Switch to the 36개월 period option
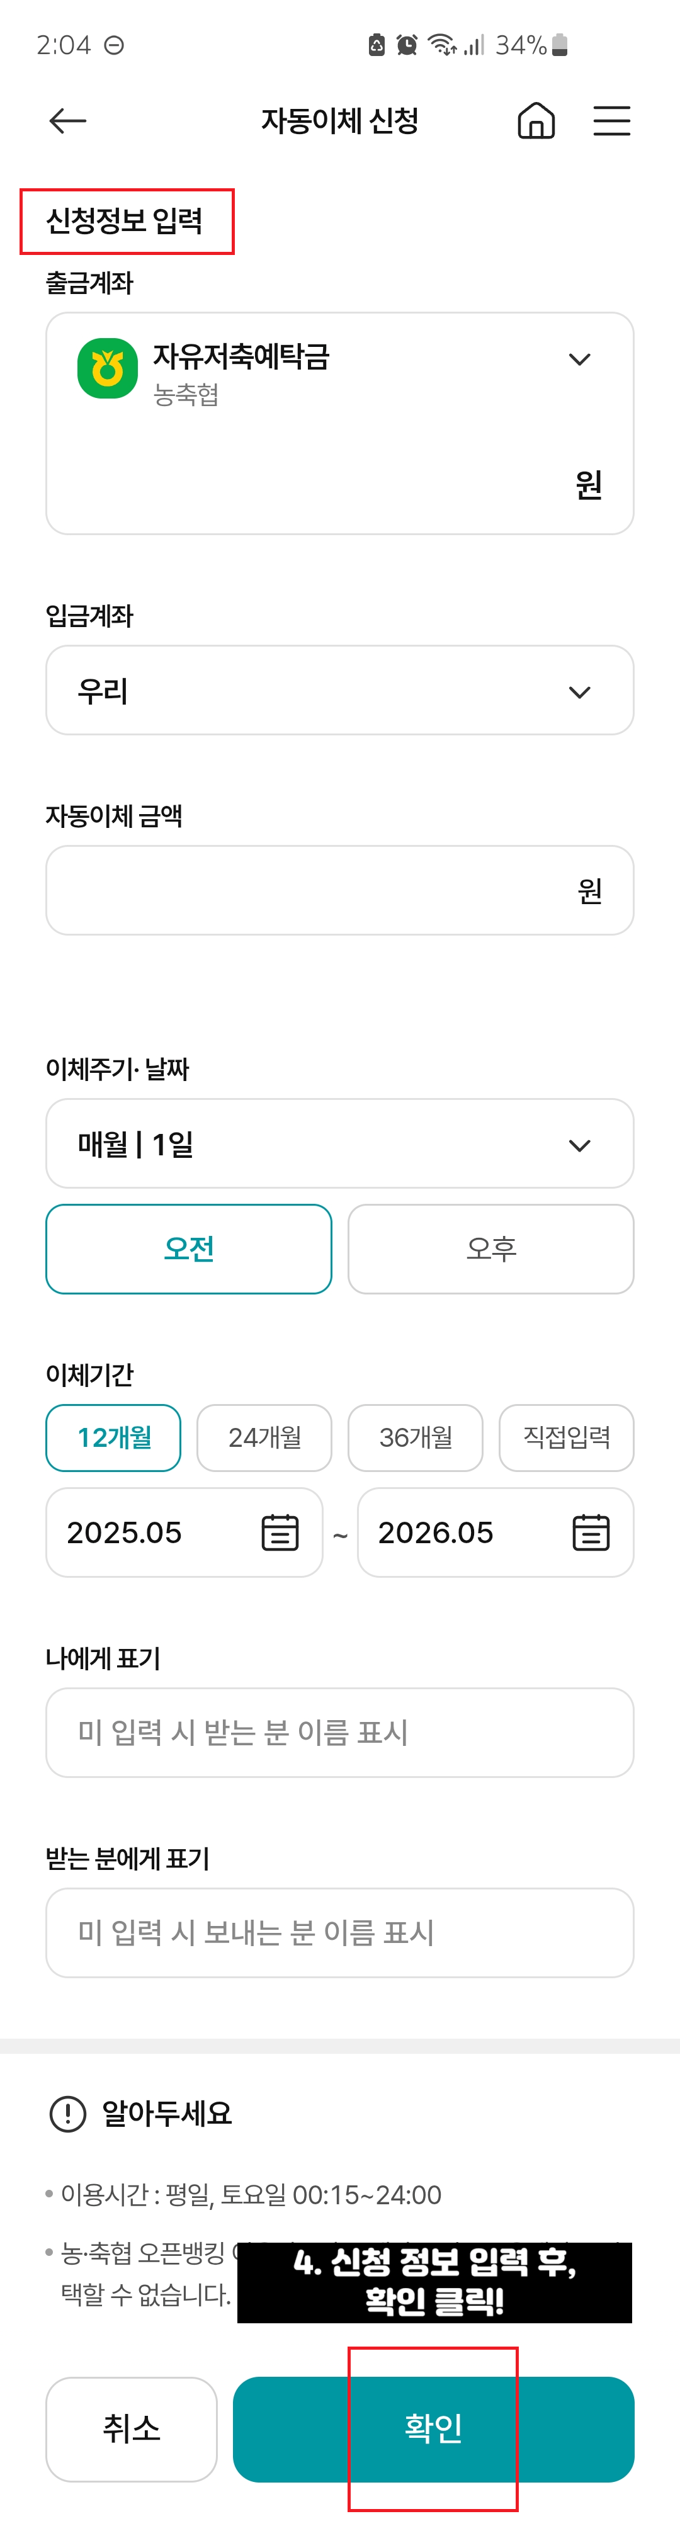 click(416, 1437)
